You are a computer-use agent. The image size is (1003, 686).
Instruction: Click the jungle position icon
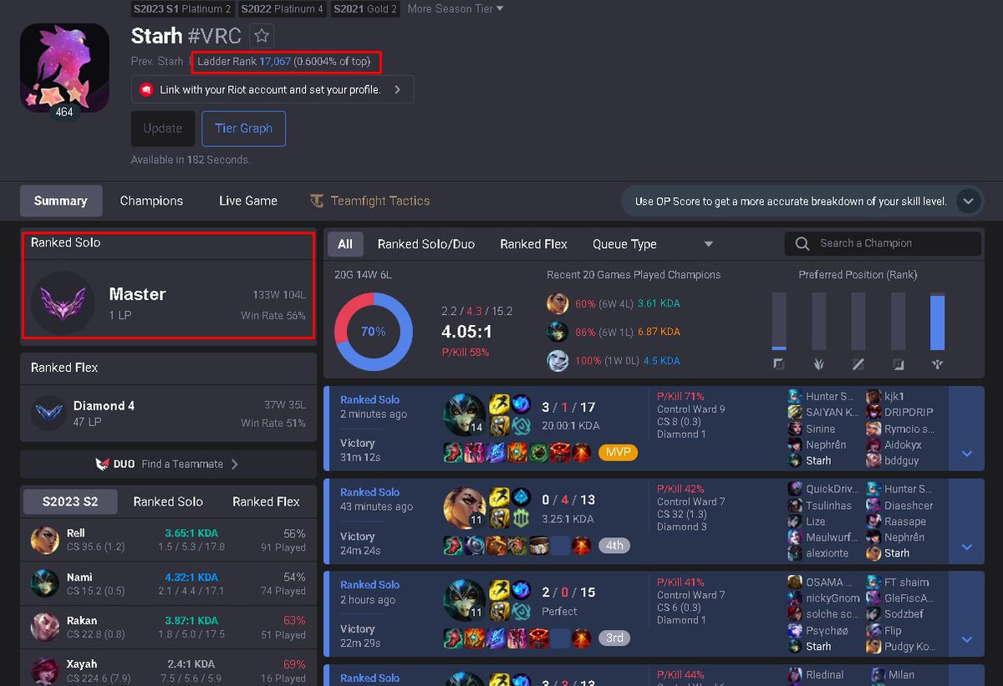(x=819, y=363)
